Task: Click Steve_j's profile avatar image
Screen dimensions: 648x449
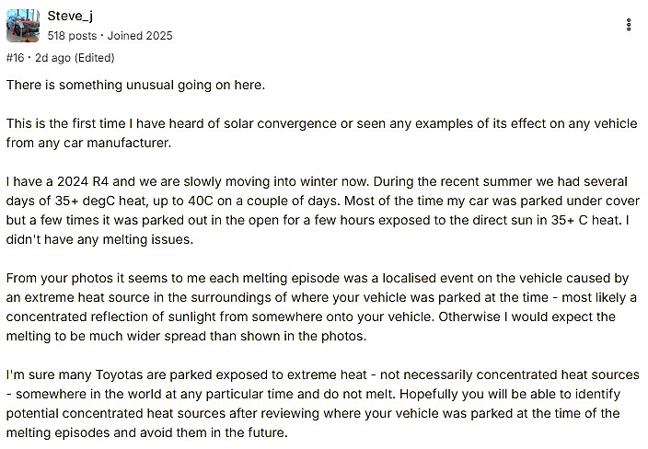Action: (23, 26)
